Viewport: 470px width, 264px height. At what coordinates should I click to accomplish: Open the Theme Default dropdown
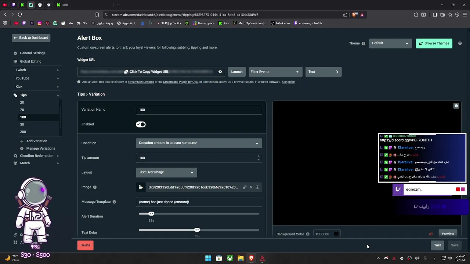390,43
